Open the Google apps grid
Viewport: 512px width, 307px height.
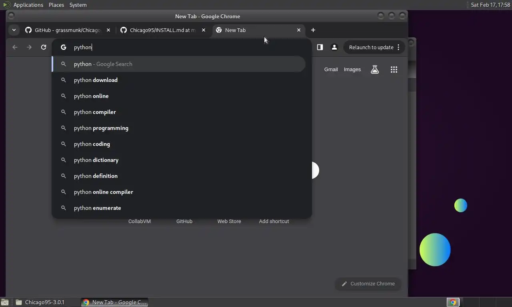pos(394,70)
